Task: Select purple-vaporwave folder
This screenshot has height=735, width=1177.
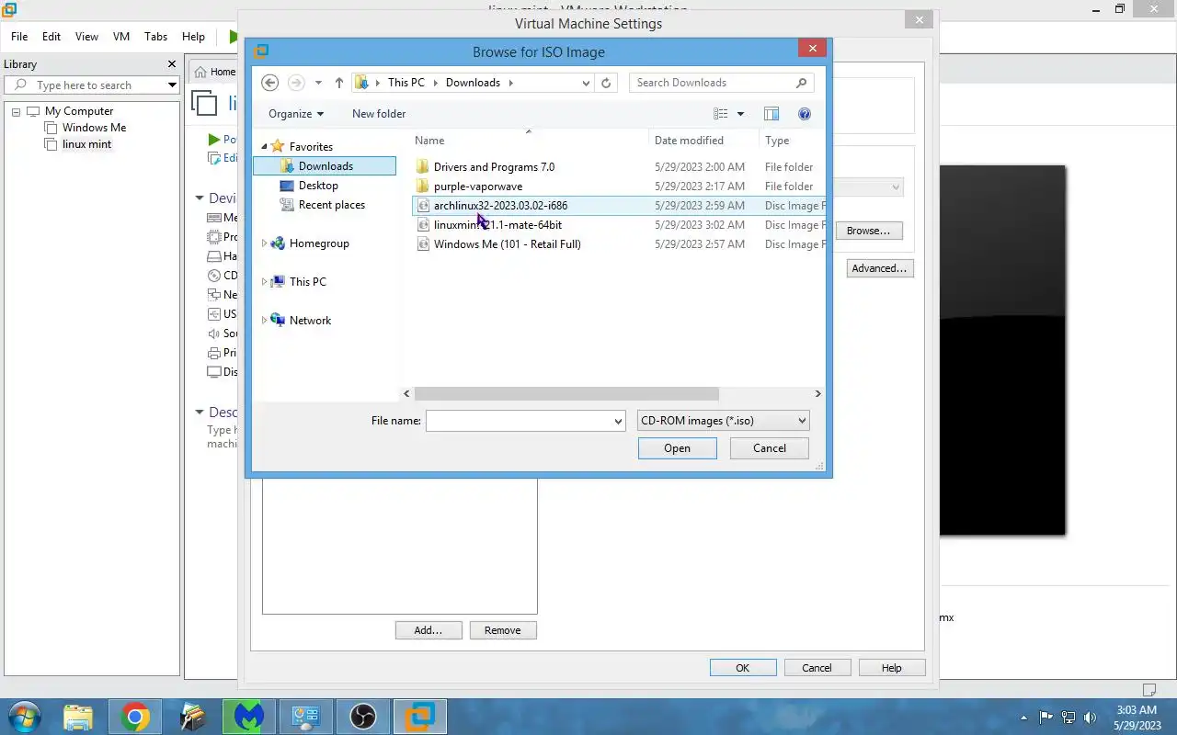Action: point(618,187)
